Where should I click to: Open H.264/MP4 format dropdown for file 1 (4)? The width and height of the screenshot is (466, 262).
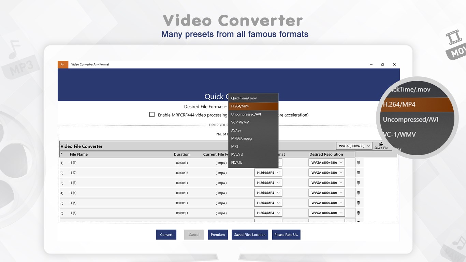pos(268,193)
